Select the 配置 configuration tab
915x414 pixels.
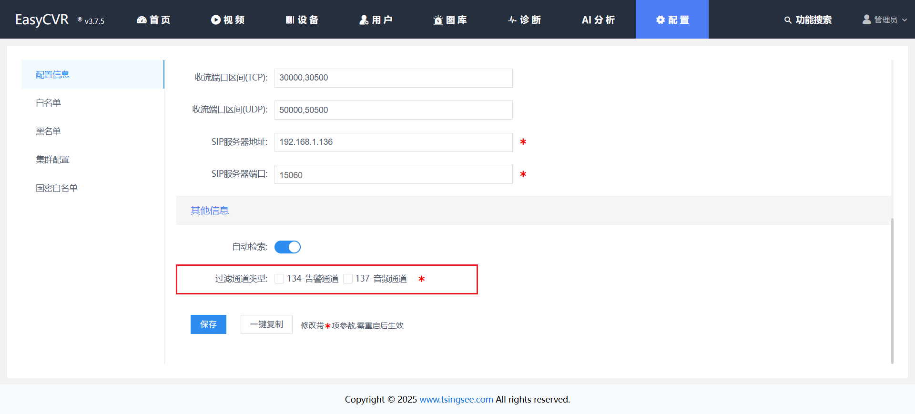tap(672, 20)
